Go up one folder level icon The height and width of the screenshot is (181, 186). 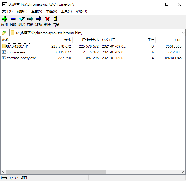[x=4, y=33]
